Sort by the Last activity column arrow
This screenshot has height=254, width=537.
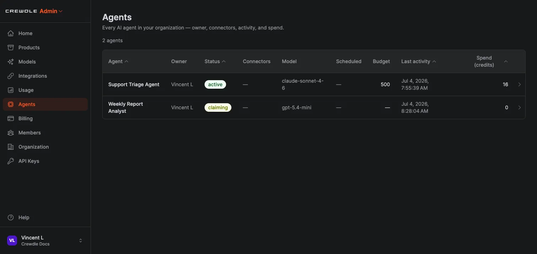(x=434, y=61)
